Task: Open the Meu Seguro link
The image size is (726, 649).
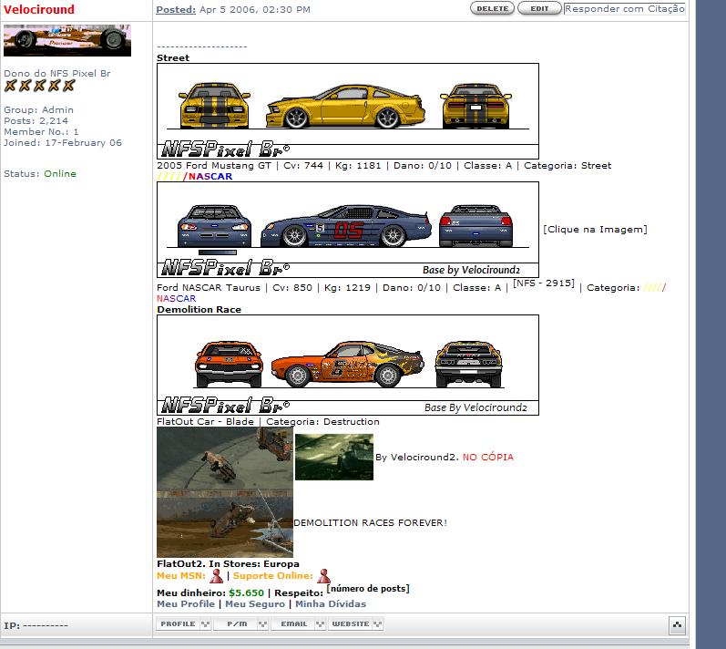Action: pos(255,604)
